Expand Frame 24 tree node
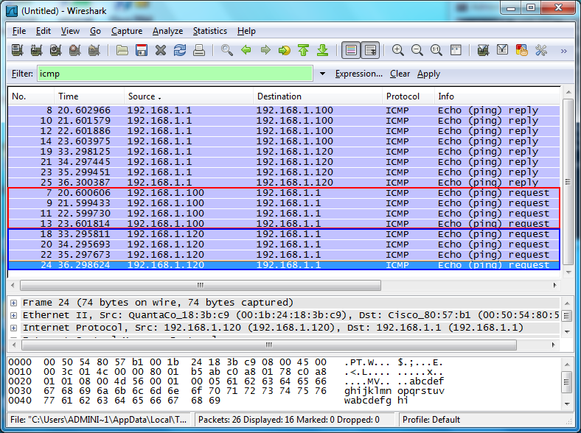The width and height of the screenshot is (581, 433). 14,303
